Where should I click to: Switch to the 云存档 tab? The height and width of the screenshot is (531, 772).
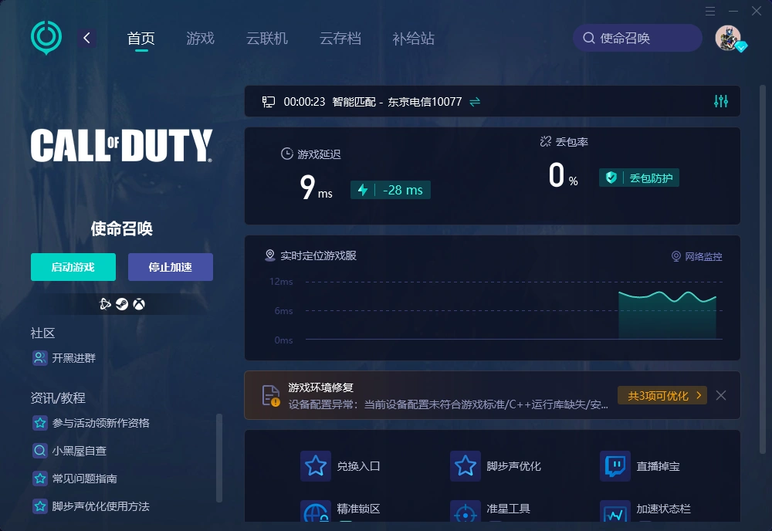(x=340, y=39)
